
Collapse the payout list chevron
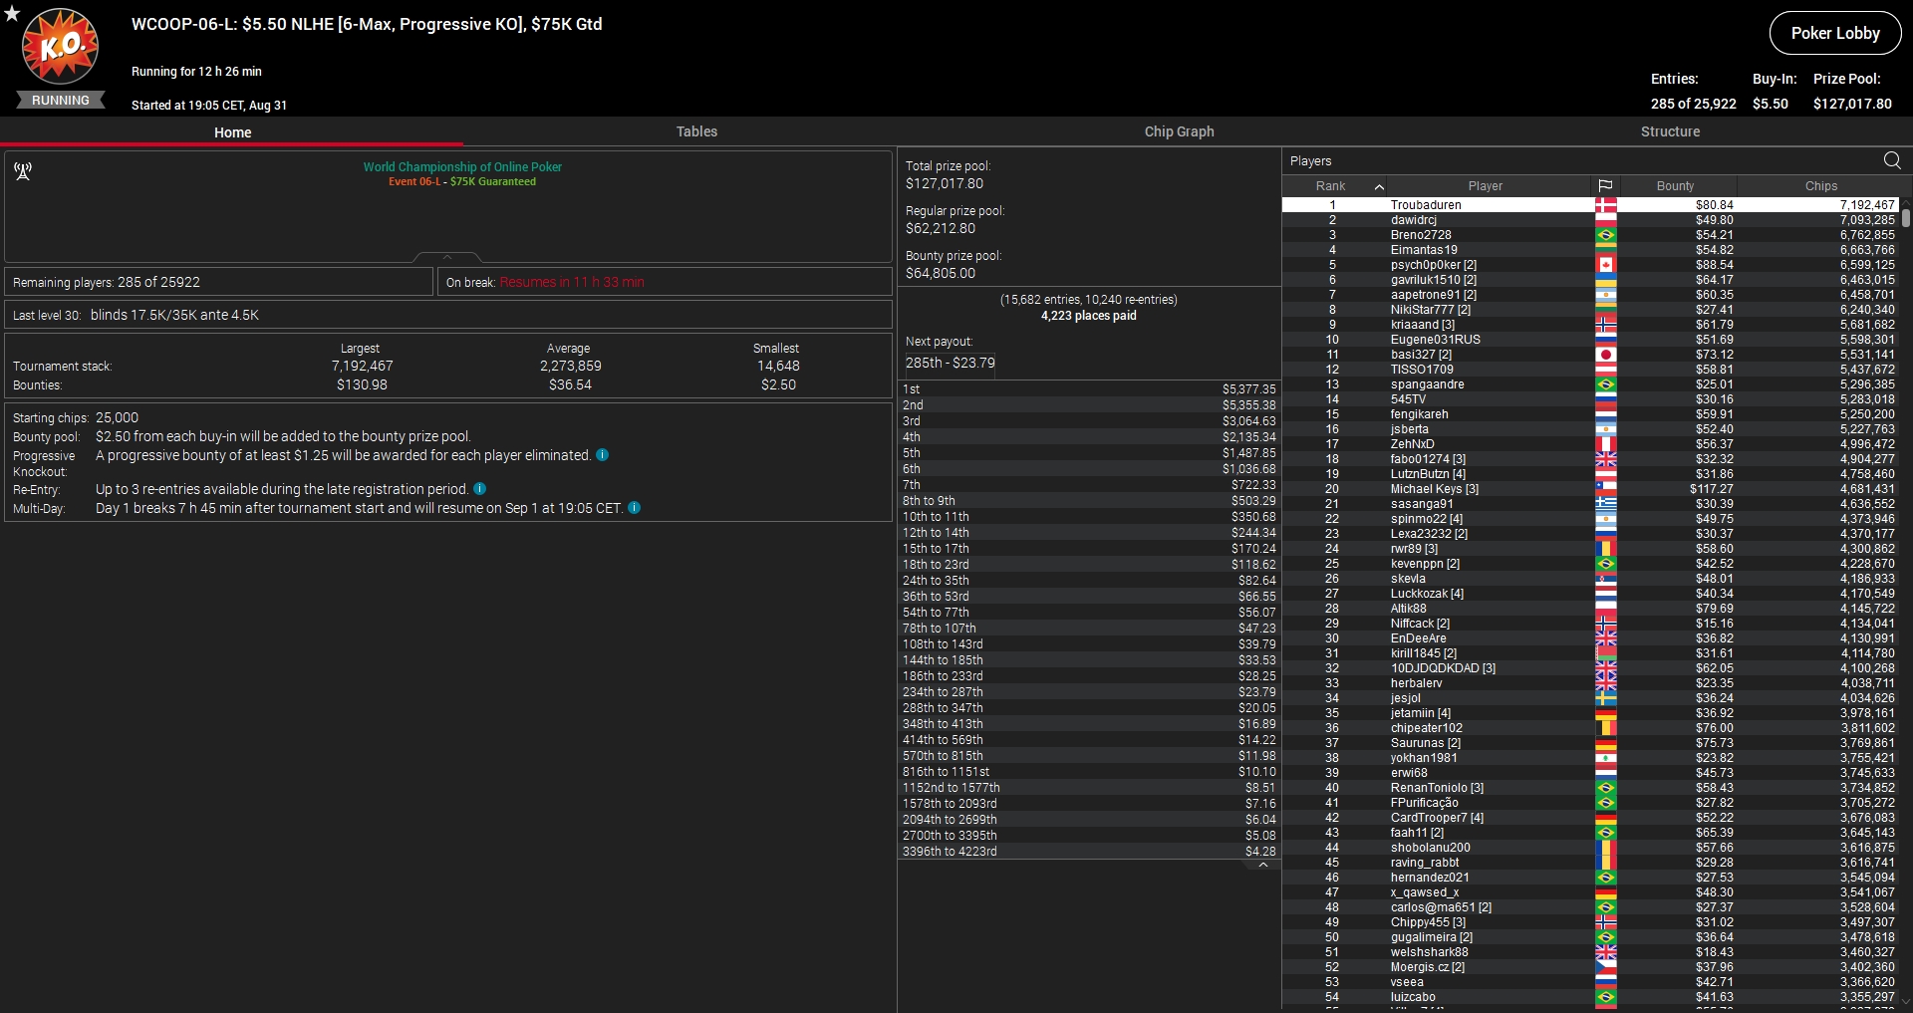(1263, 865)
